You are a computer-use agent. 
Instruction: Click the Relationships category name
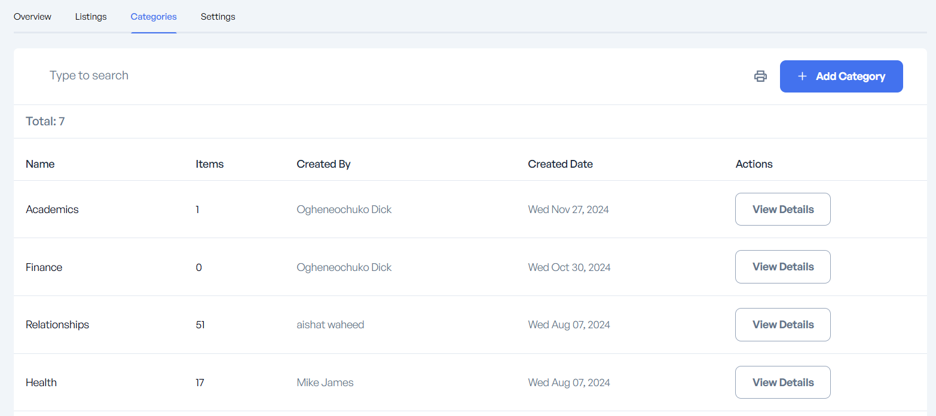tap(57, 325)
